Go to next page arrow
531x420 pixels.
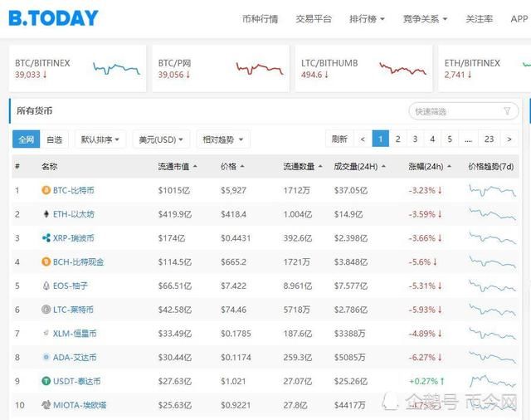(x=509, y=139)
